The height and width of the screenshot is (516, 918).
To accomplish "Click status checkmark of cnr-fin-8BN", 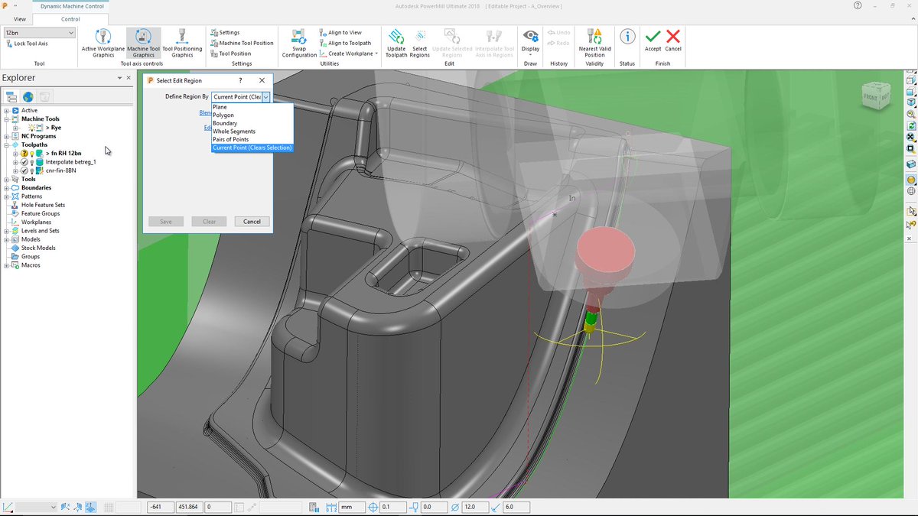I will [24, 170].
